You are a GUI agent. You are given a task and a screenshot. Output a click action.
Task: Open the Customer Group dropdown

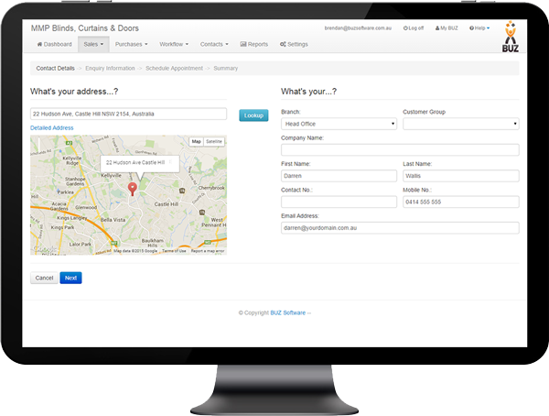click(x=461, y=124)
